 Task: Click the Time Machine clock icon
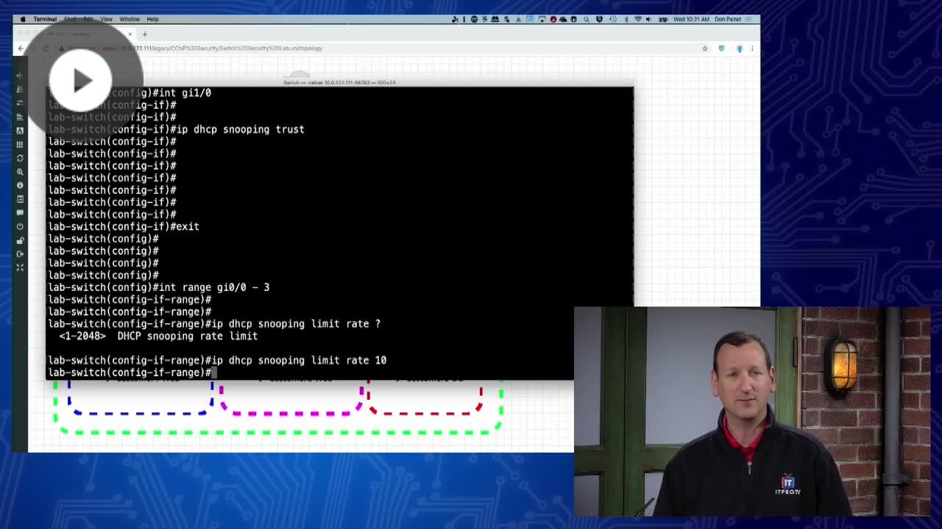[612, 19]
